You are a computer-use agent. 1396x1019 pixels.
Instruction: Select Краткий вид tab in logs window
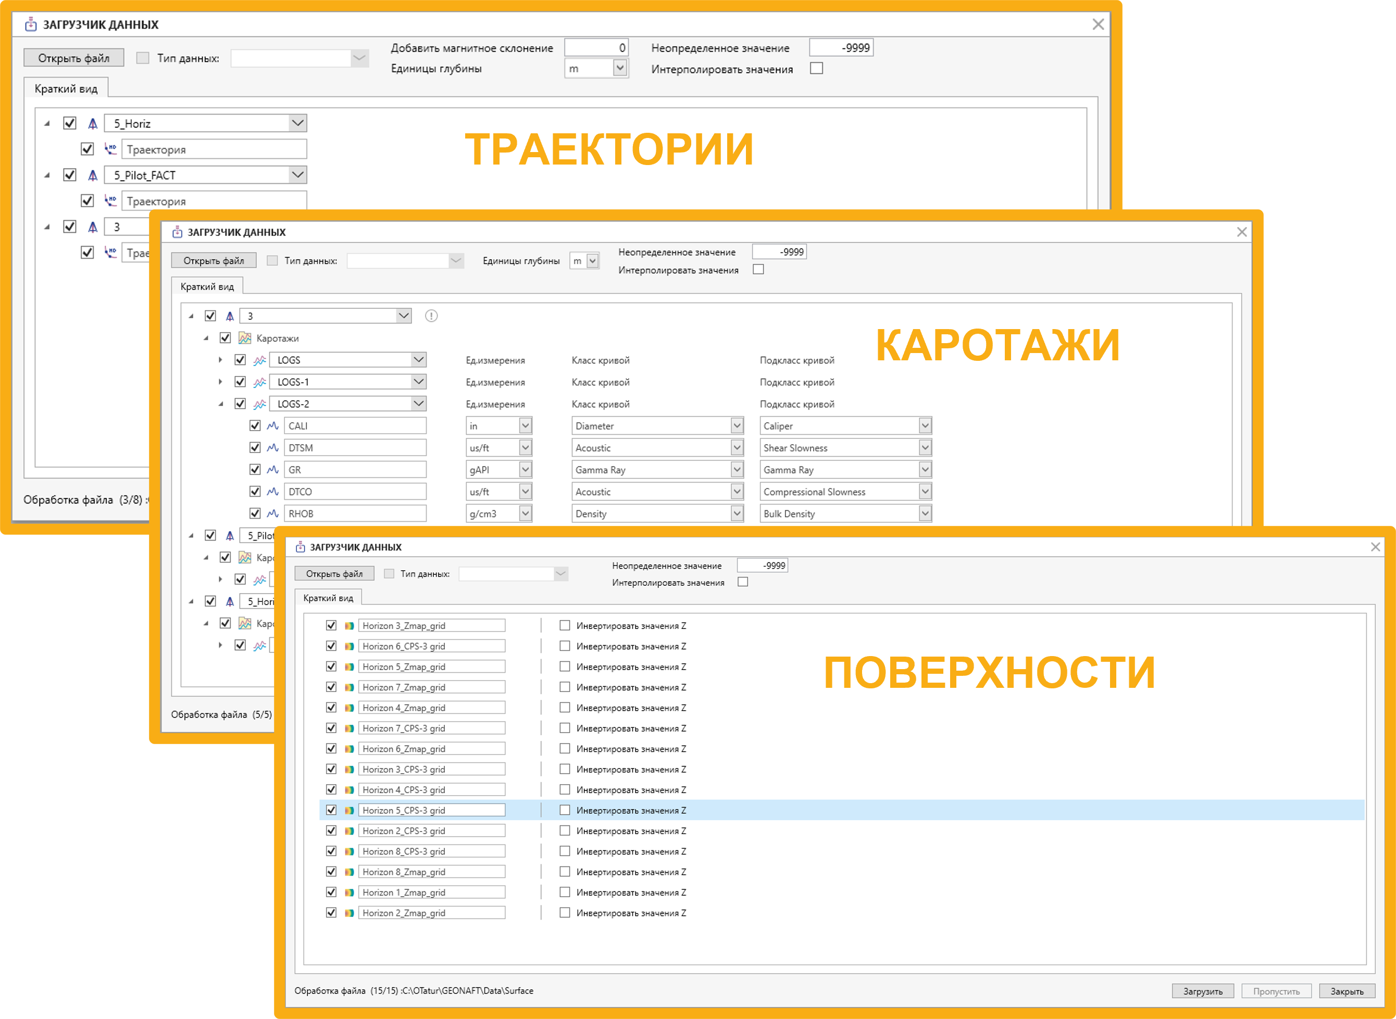(x=207, y=287)
